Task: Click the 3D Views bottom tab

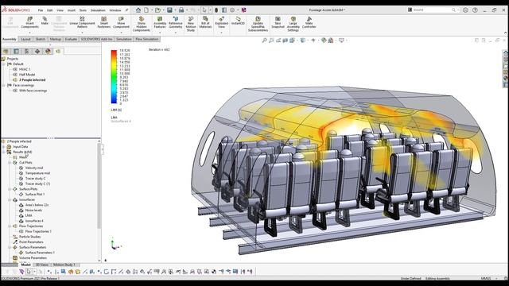Action: [42, 265]
